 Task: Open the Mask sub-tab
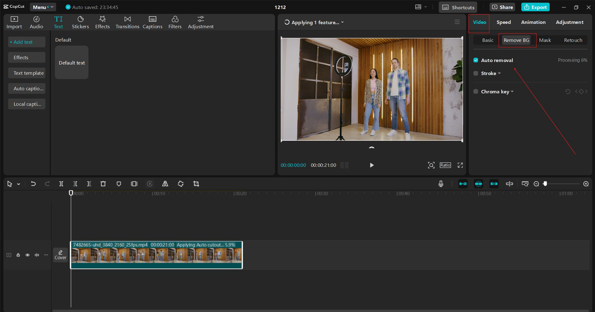tap(545, 40)
